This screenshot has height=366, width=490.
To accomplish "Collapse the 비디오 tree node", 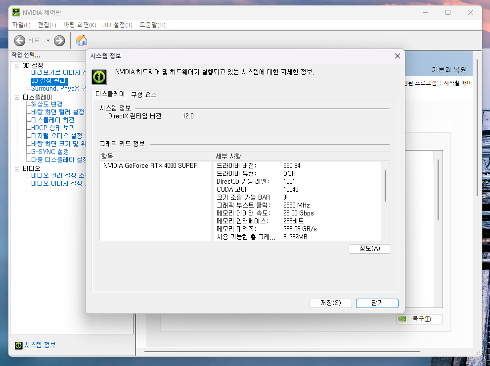I will tap(17, 169).
